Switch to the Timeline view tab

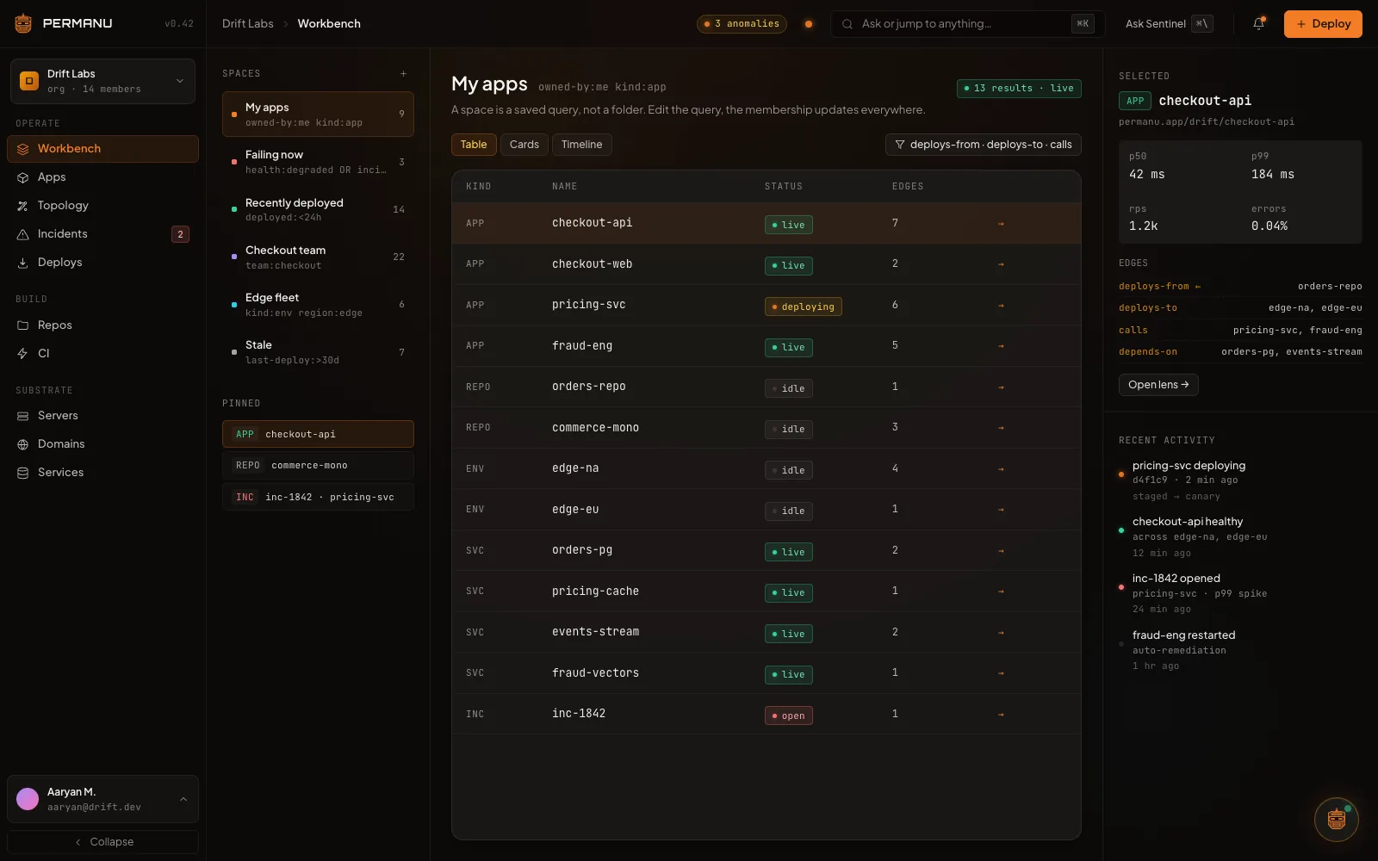(x=581, y=145)
